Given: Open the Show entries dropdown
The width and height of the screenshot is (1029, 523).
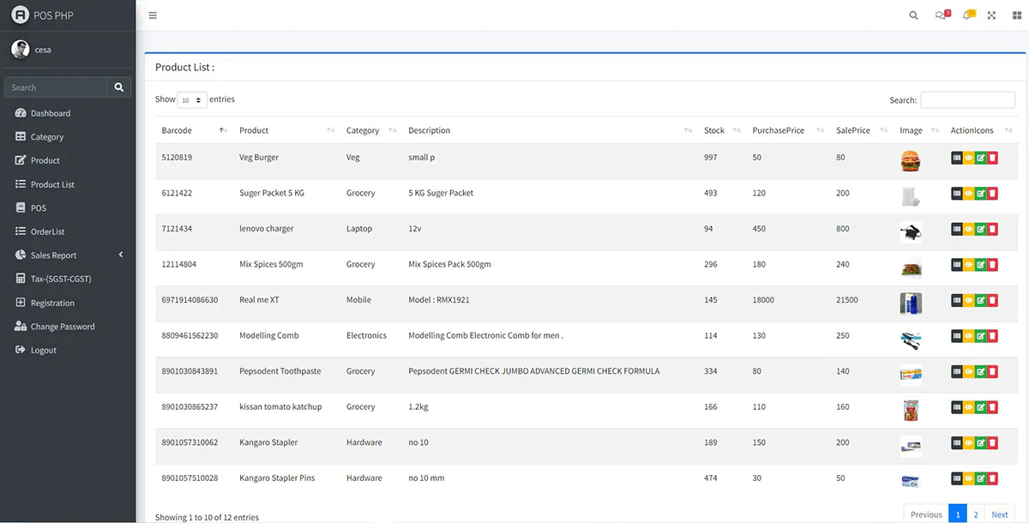Looking at the screenshot, I should (192, 100).
